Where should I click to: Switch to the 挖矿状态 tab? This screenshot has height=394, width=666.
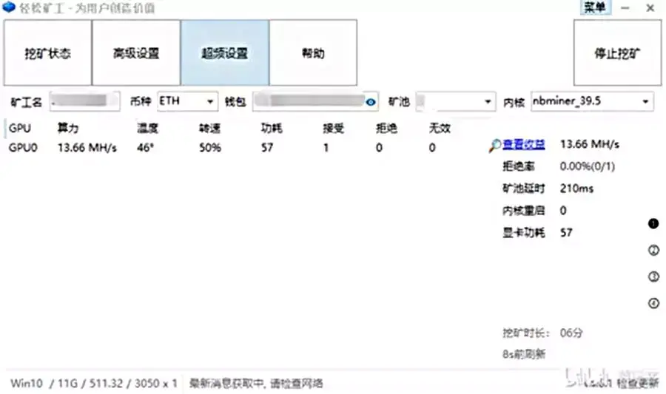[47, 53]
